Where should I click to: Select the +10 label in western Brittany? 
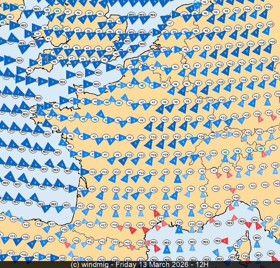[33, 111]
